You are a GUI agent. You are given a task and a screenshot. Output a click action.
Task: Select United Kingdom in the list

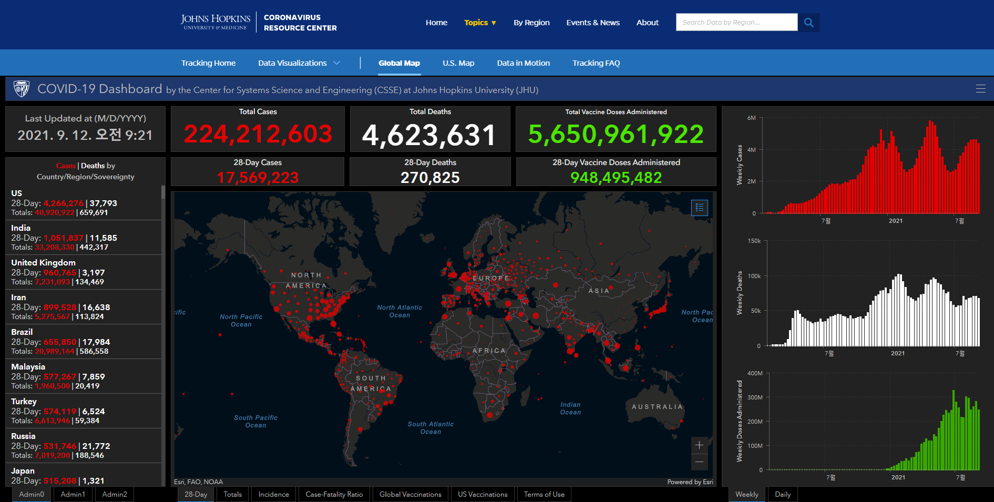tap(83, 272)
